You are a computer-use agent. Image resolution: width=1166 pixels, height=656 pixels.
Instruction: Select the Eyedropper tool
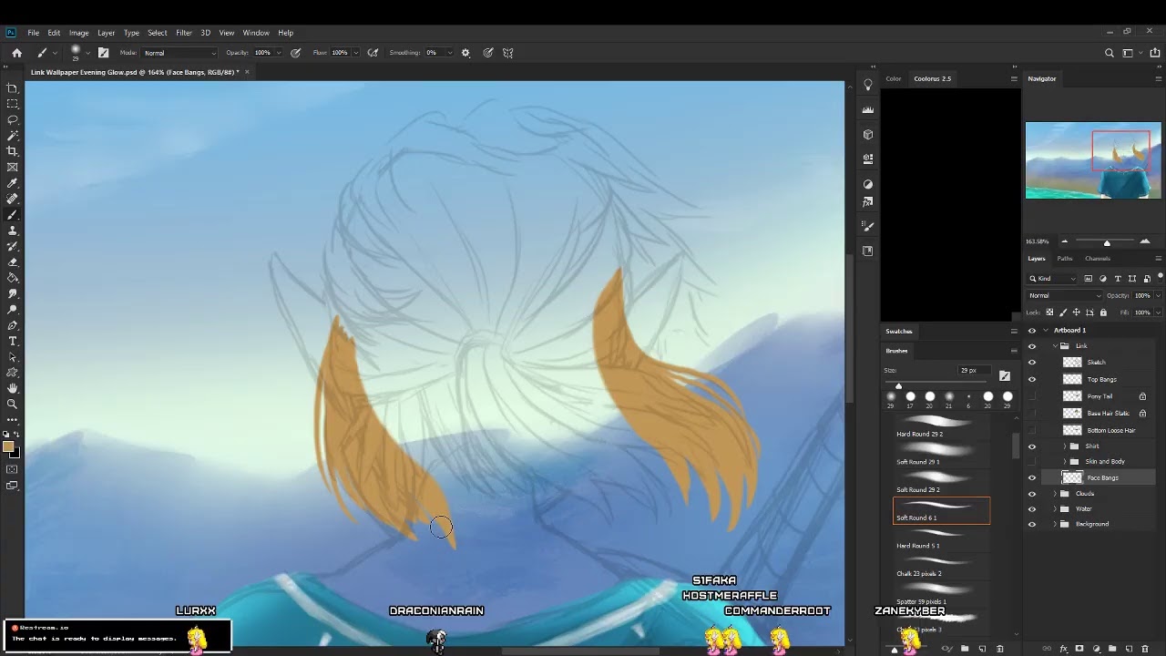click(x=13, y=183)
